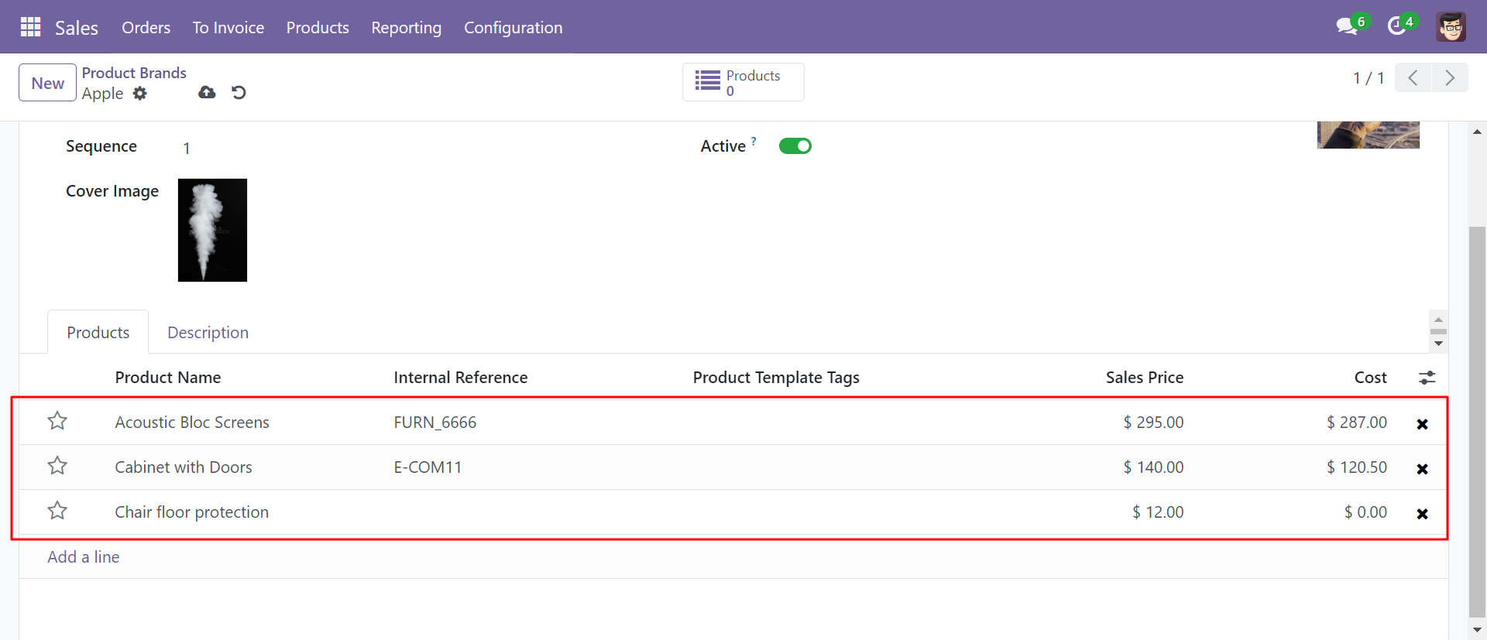
Task: Go to previous record arrow
Action: pyautogui.click(x=1413, y=78)
